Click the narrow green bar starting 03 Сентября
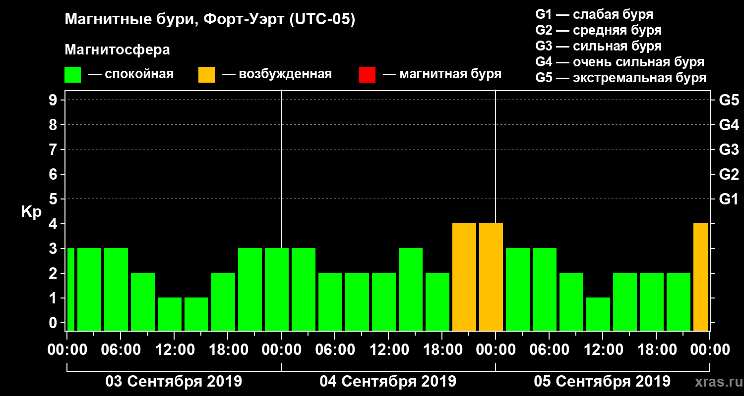Viewport: 744px width, 396px height. tap(70, 289)
